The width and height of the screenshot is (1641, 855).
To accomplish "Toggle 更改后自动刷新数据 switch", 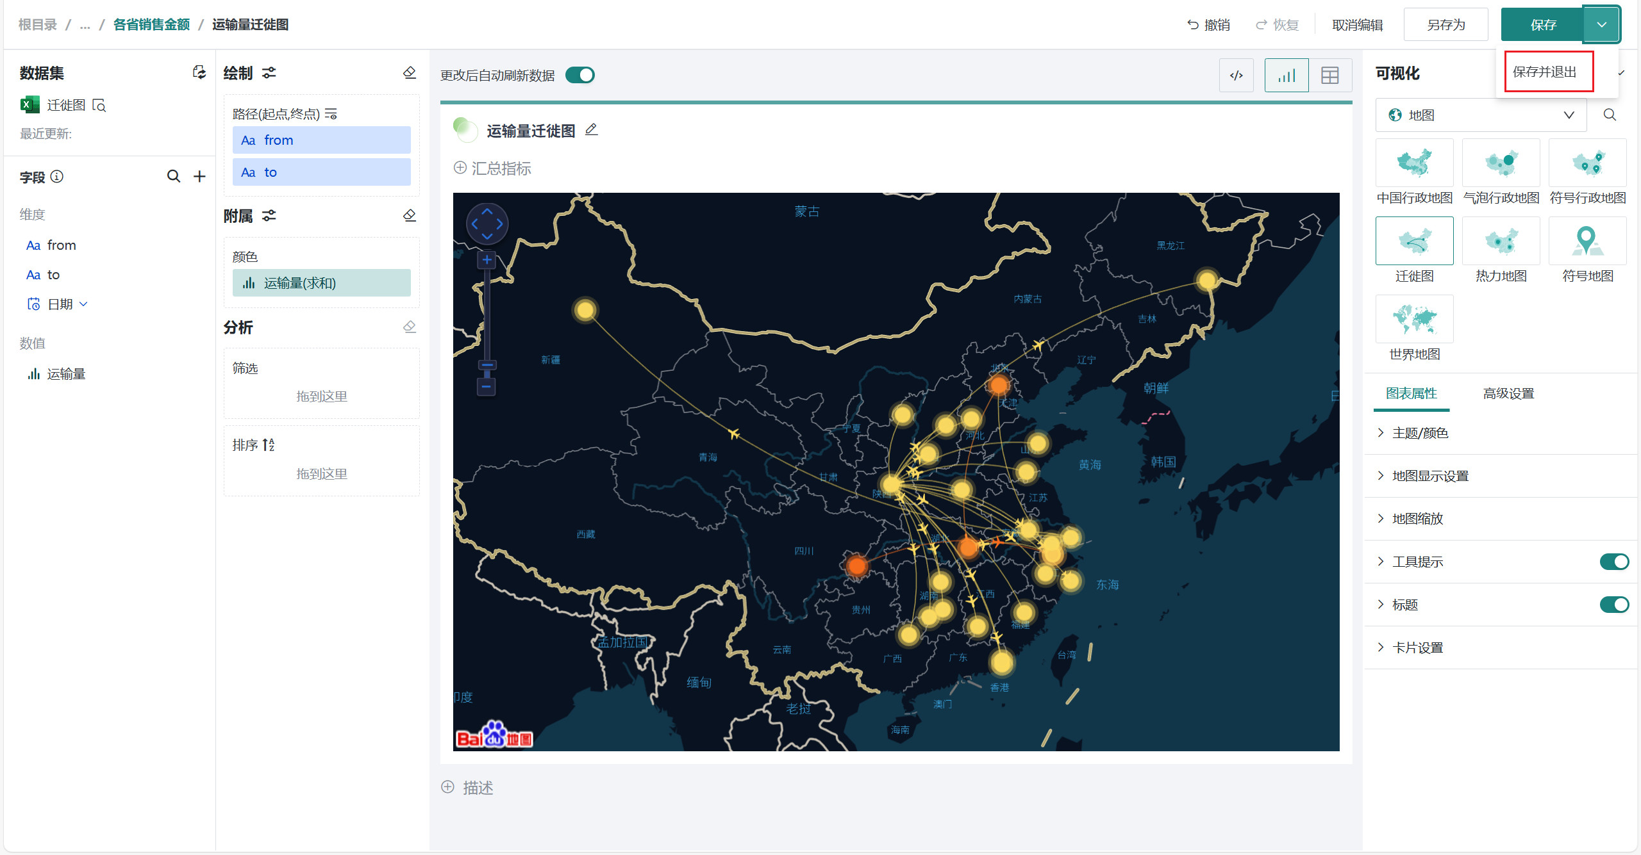I will click(x=580, y=76).
